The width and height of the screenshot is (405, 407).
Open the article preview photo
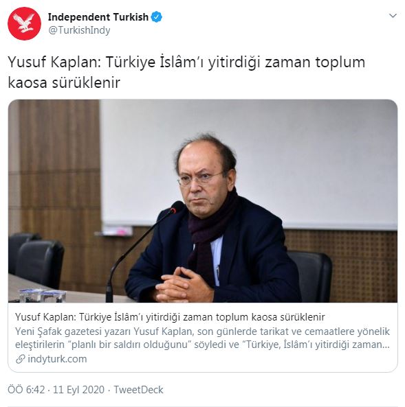tap(203, 201)
